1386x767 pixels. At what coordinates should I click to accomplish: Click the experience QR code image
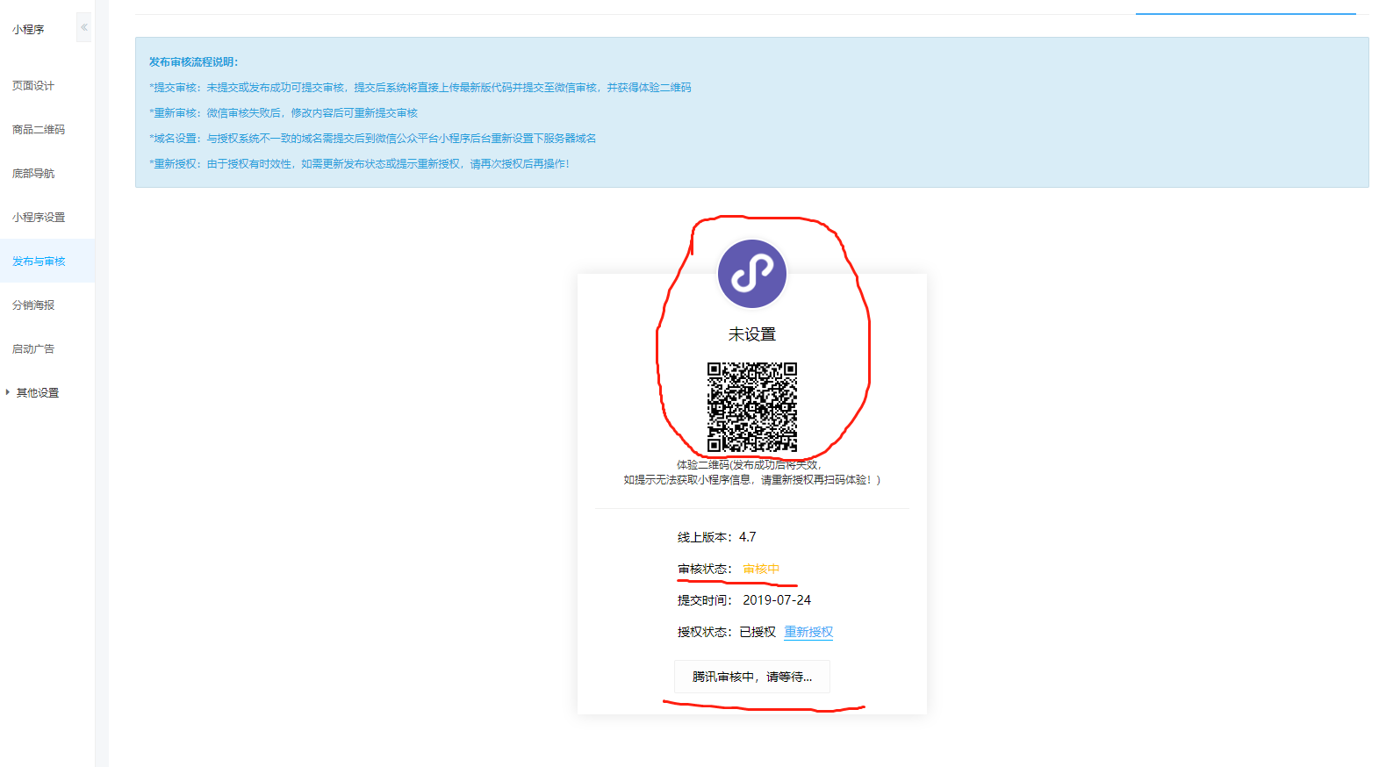click(x=752, y=407)
